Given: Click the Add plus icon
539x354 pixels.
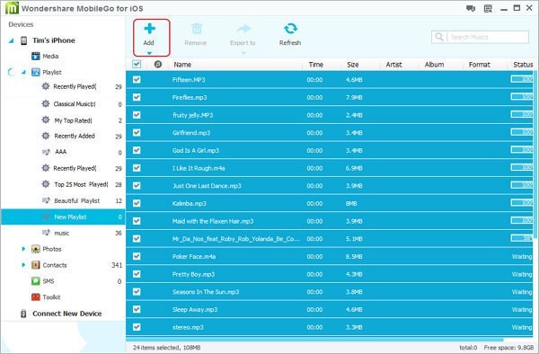Looking at the screenshot, I should coord(149,29).
